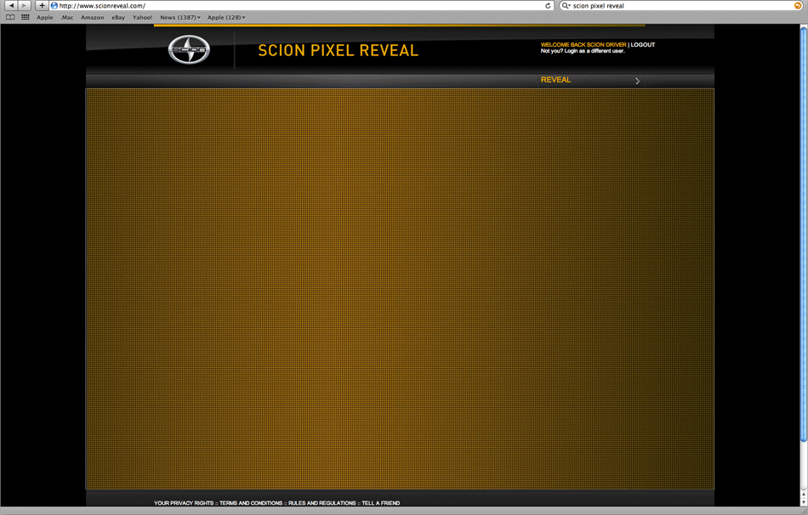808x515 pixels.
Task: Click Terms and Conditions footer link
Action: click(251, 503)
